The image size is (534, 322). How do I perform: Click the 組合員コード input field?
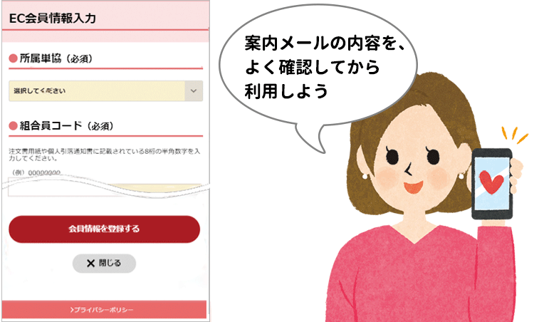click(105, 188)
